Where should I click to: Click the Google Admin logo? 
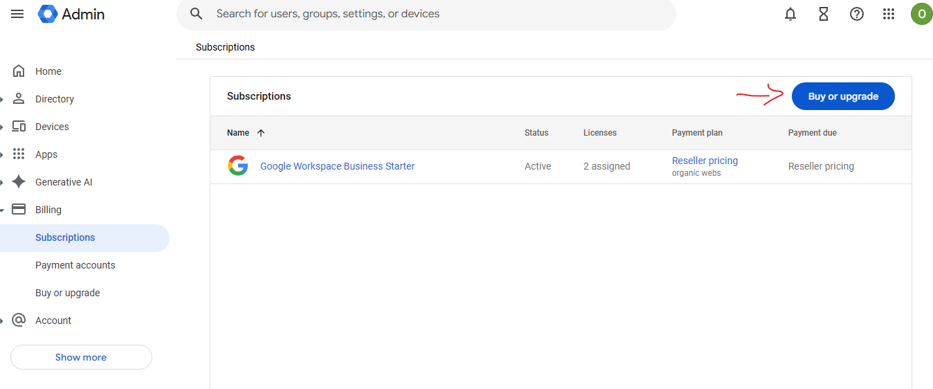click(x=71, y=14)
